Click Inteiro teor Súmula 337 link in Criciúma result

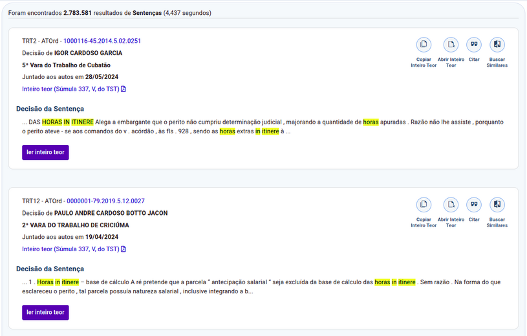pyautogui.click(x=70, y=249)
